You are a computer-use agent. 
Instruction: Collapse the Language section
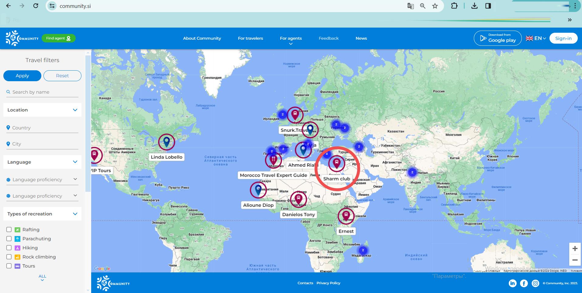42,162
